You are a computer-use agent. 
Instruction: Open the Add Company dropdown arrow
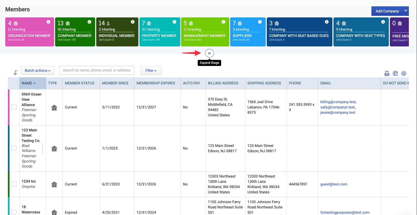point(406,11)
